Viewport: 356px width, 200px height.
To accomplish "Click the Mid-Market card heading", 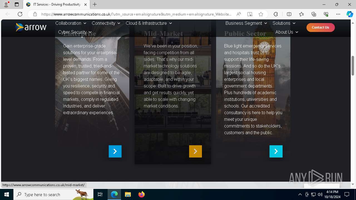I will pyautogui.click(x=164, y=34).
